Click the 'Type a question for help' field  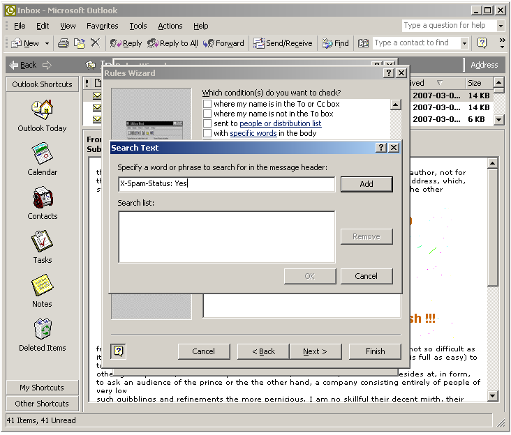(x=449, y=26)
